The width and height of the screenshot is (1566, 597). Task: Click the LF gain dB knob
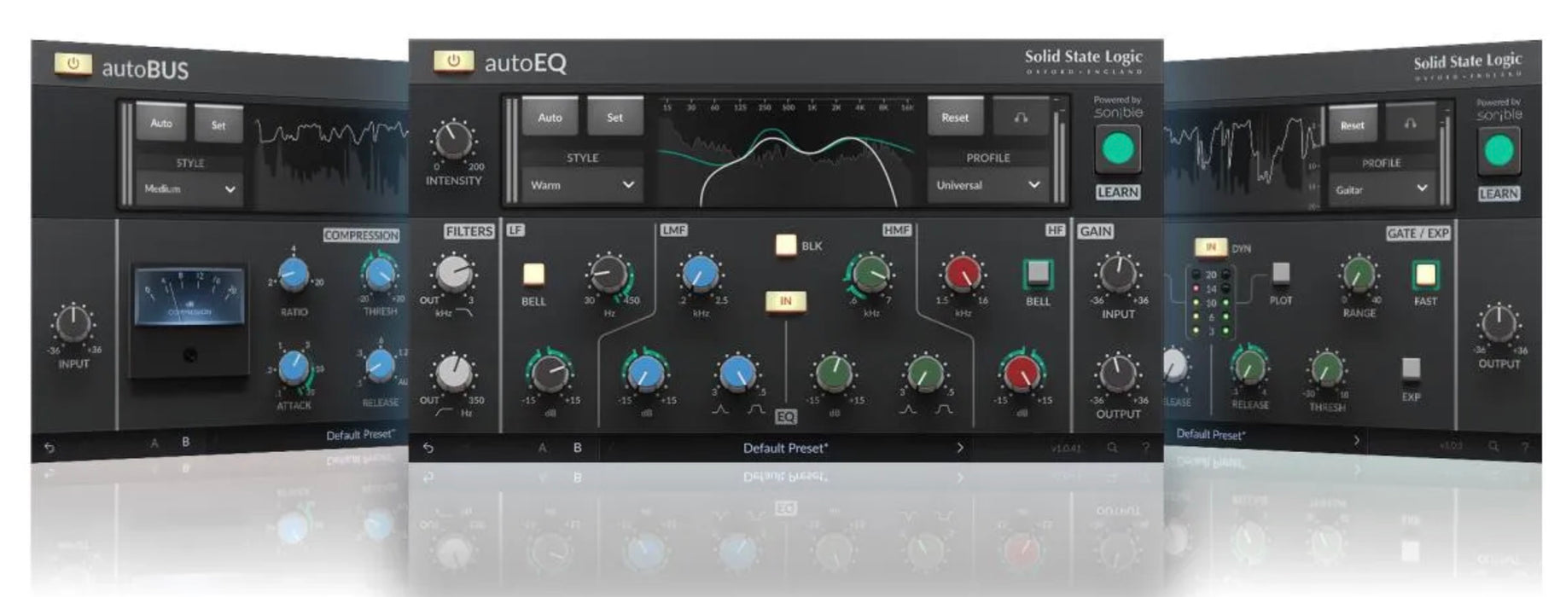point(550,373)
